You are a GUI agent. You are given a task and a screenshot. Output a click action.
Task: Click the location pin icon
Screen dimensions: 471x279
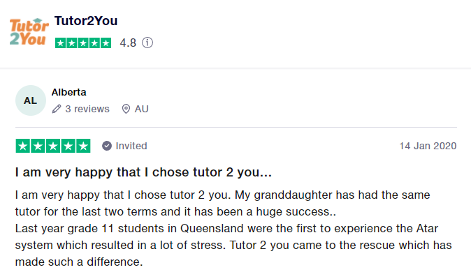pos(126,109)
